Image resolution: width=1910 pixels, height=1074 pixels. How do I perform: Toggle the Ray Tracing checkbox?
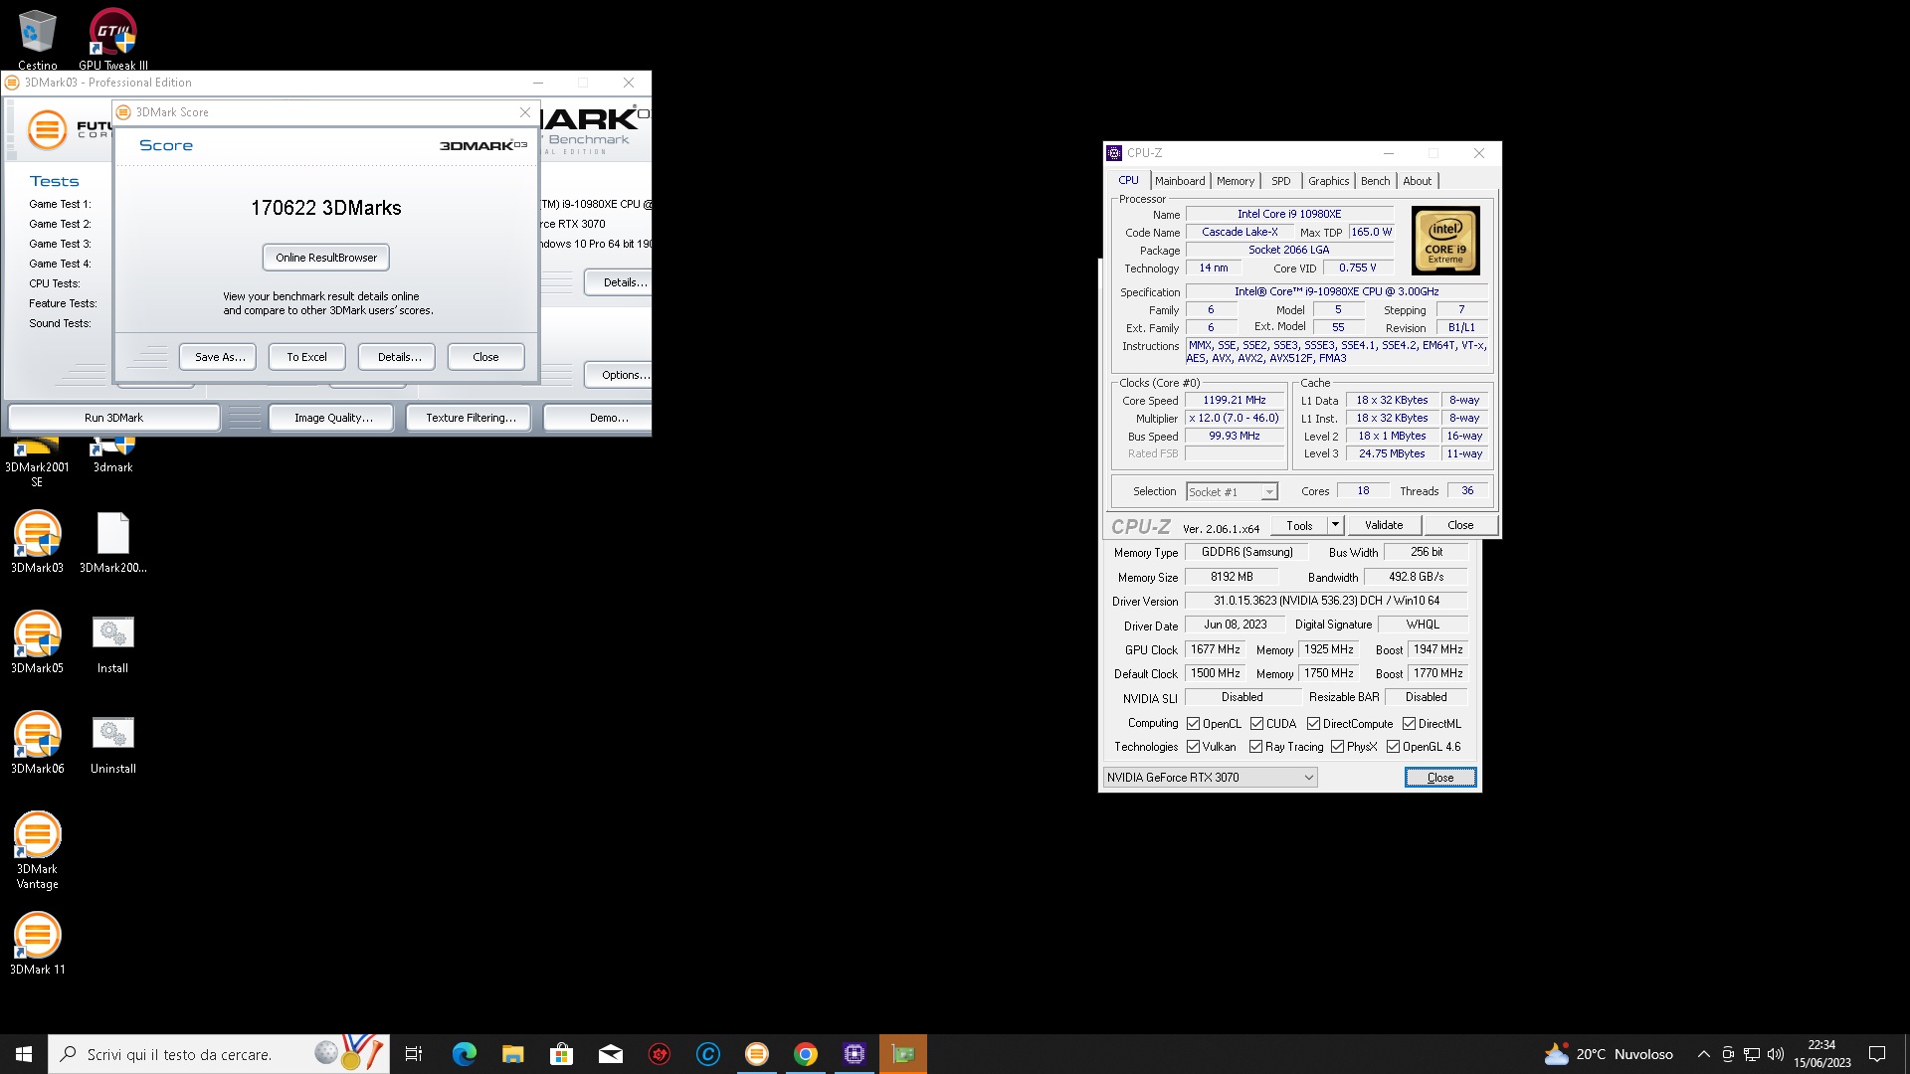tap(1255, 747)
